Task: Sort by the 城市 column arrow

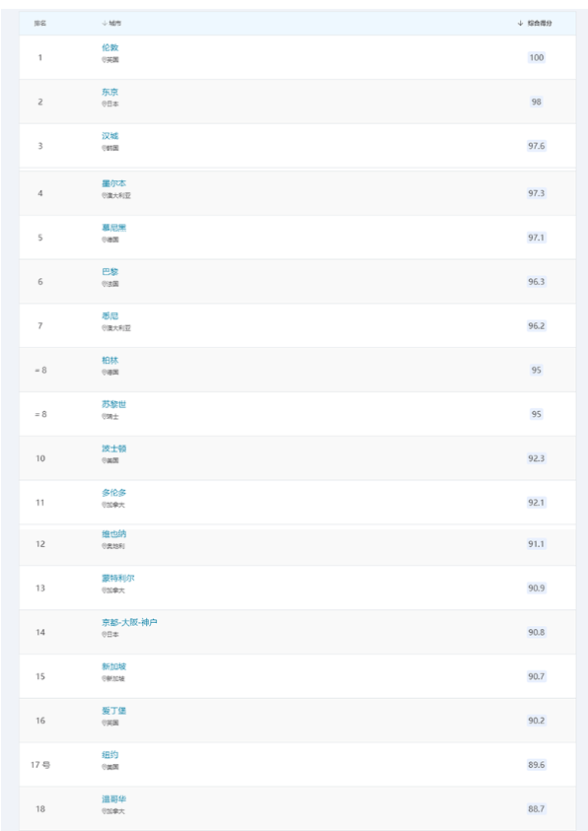Action: (105, 24)
